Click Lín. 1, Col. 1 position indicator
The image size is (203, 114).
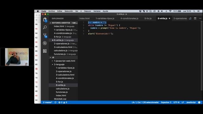145,102
